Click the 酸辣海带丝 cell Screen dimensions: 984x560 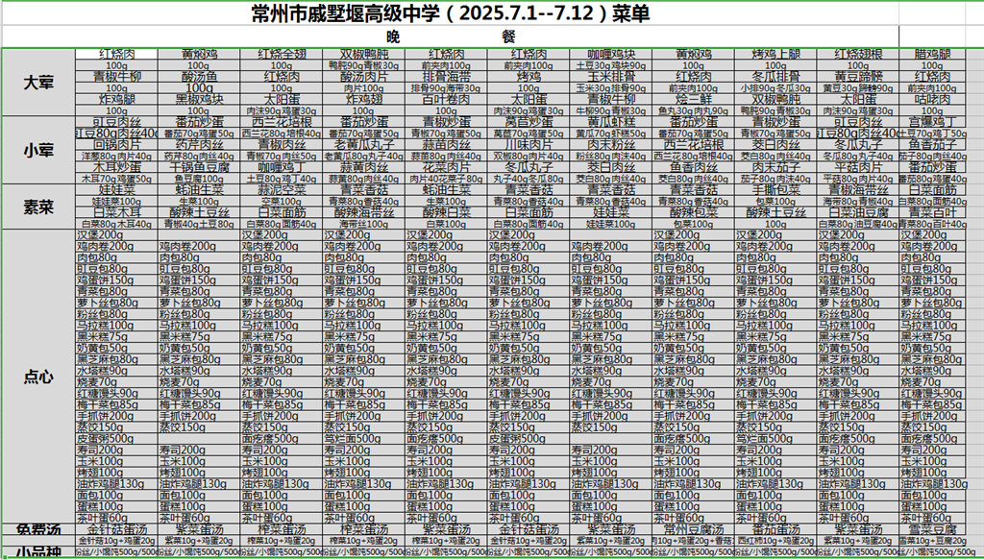(363, 212)
